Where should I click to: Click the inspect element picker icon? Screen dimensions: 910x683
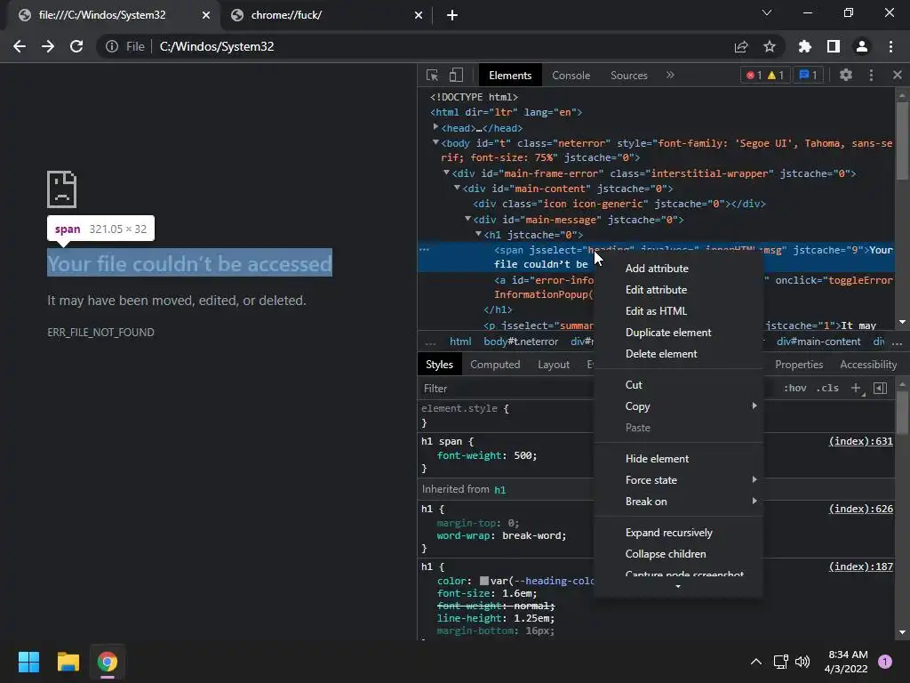pos(433,75)
